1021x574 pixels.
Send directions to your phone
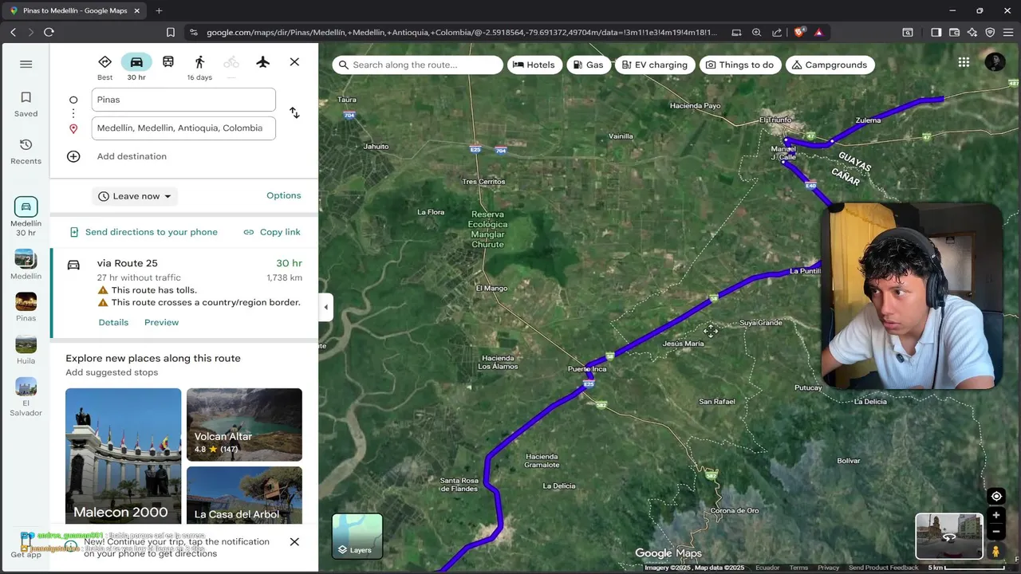(x=144, y=232)
